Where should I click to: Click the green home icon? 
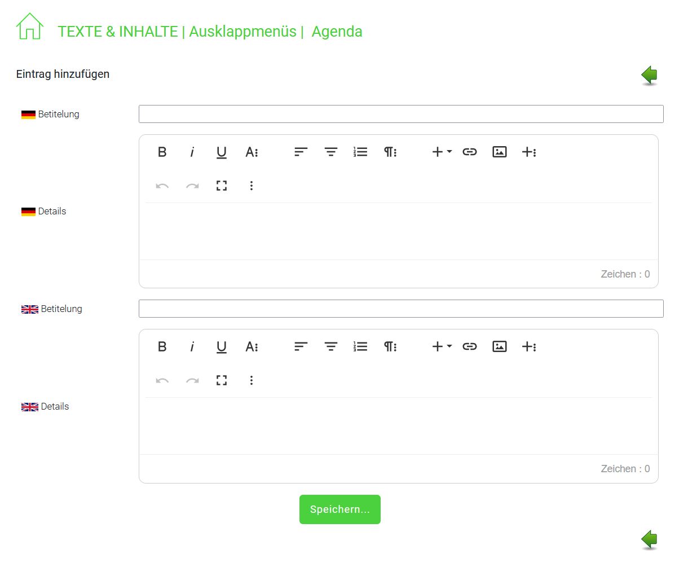[30, 27]
